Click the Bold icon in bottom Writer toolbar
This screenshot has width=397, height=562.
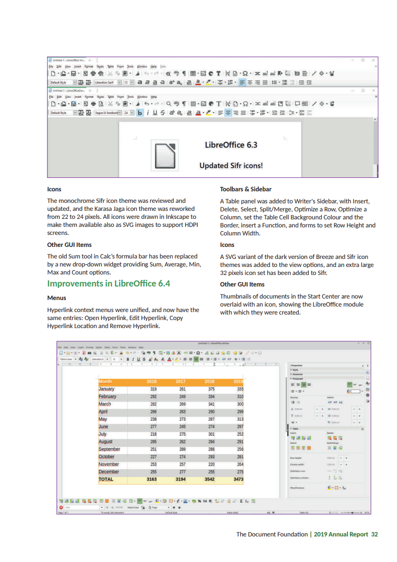128,359
